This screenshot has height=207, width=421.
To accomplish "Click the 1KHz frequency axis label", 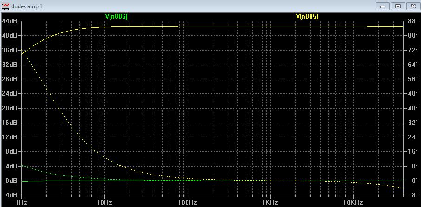I will 270,202.
